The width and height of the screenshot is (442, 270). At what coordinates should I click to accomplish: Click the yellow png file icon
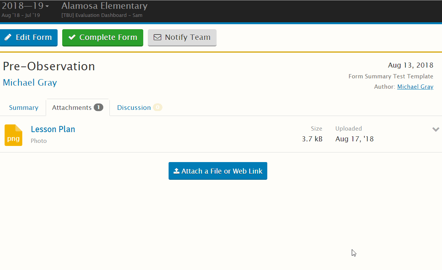pyautogui.click(x=13, y=135)
